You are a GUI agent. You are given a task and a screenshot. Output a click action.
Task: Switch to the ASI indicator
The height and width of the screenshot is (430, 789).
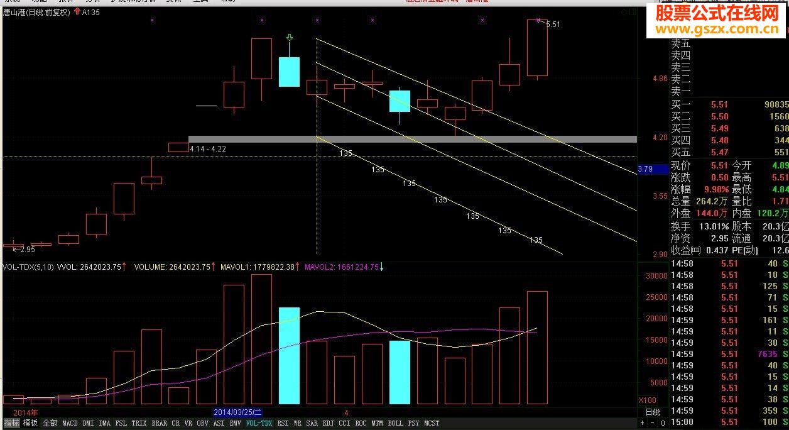(x=219, y=424)
